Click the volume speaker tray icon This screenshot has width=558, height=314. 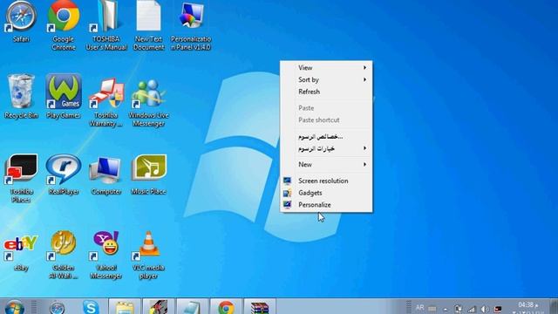tap(485, 309)
